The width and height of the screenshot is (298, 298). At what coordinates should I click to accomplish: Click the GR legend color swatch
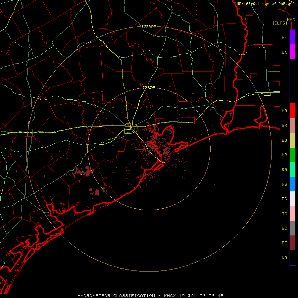coord(292,125)
